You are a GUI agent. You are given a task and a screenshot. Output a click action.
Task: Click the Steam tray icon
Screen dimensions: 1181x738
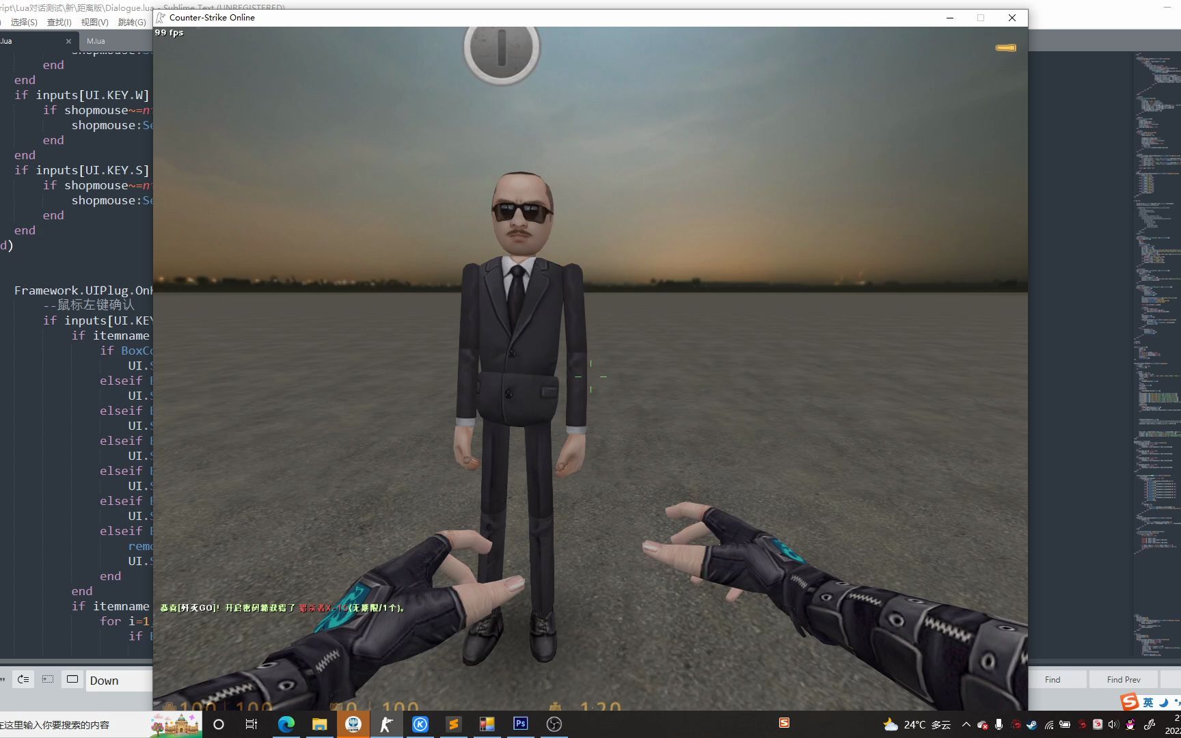[1032, 724]
